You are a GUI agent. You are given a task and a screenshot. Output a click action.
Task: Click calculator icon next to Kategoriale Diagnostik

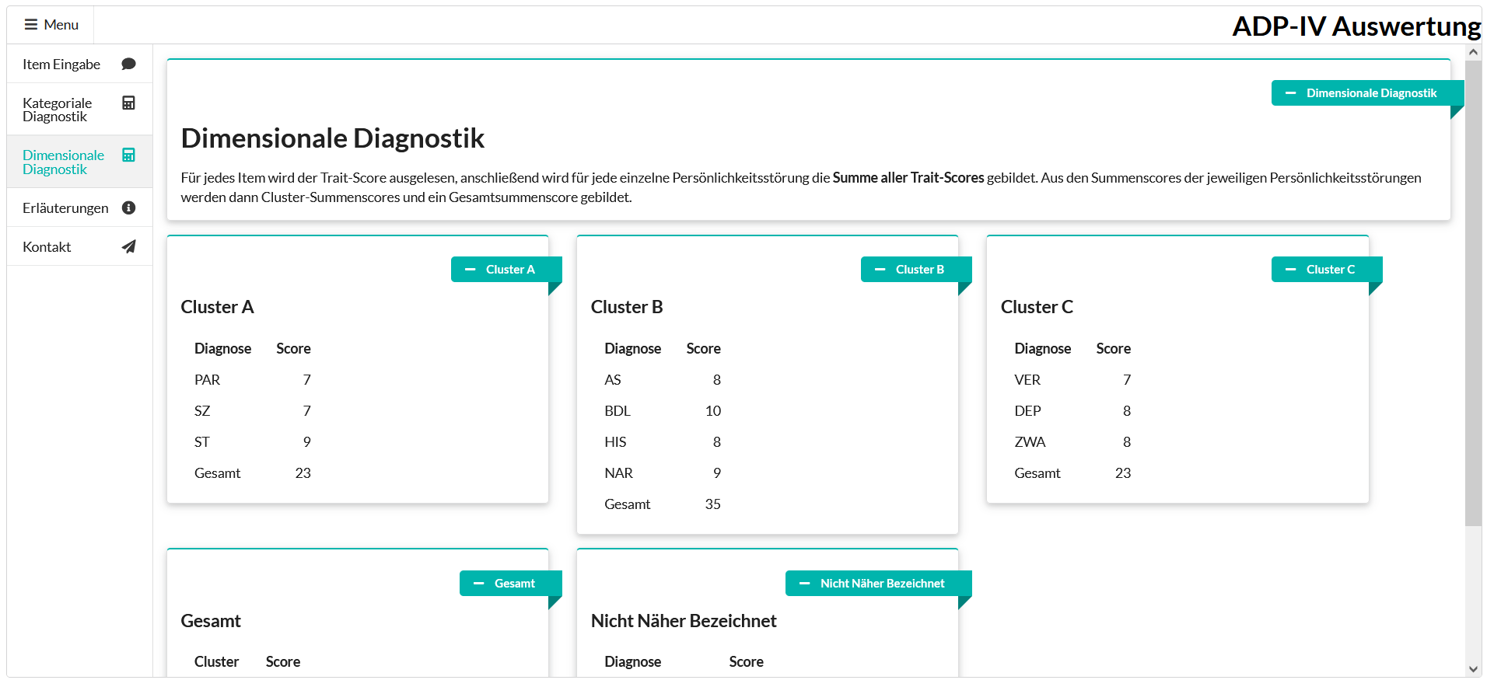point(129,103)
